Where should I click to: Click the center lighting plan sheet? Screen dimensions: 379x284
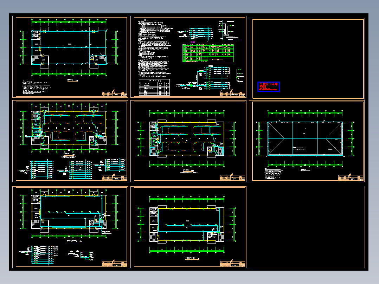pyautogui.click(x=188, y=141)
